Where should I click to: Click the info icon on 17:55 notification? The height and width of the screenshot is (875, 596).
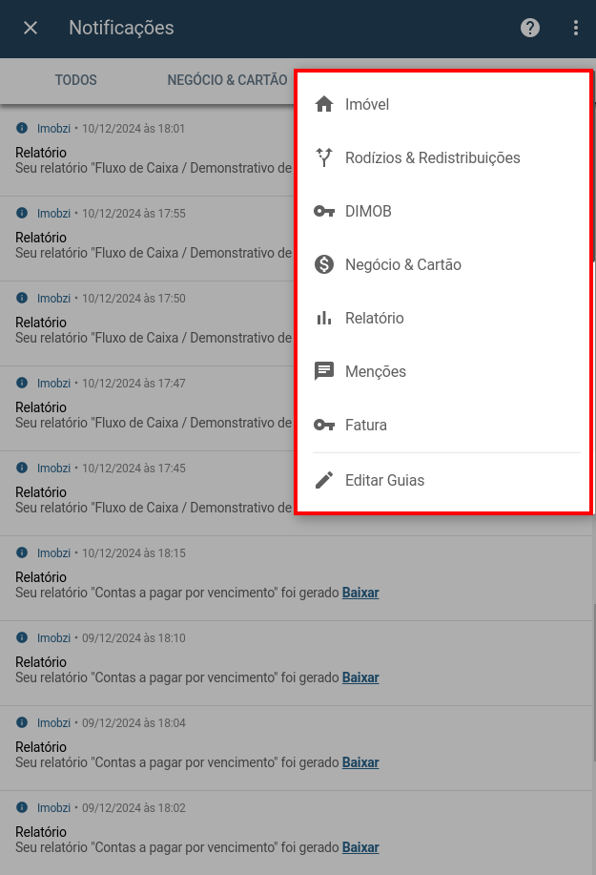[22, 213]
